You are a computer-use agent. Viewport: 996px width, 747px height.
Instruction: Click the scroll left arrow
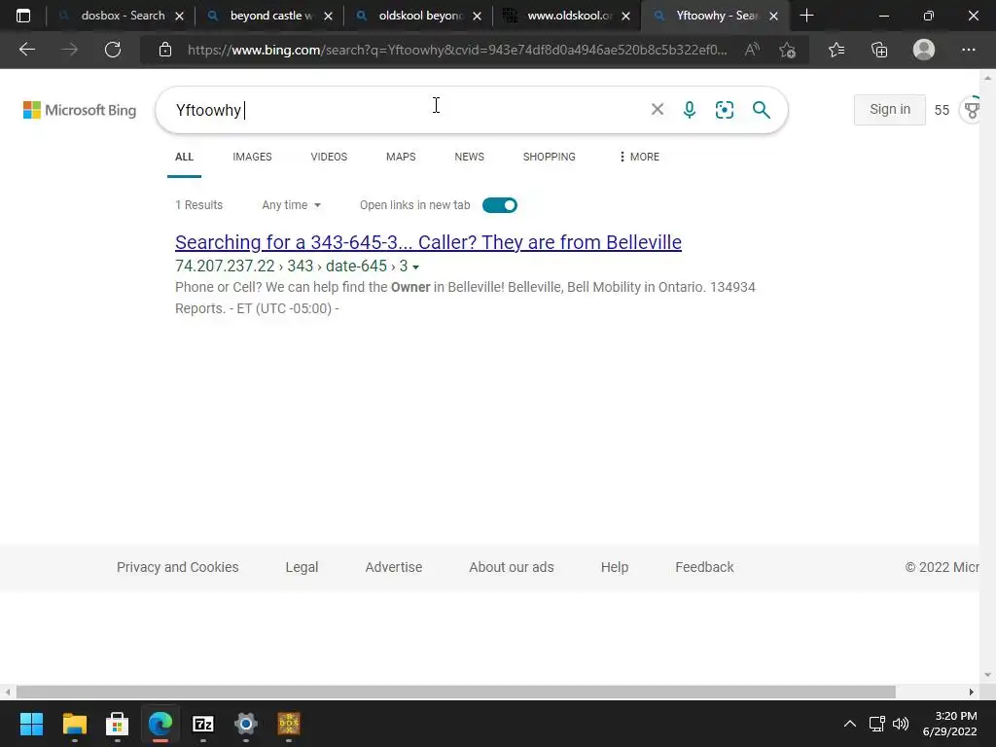[x=7, y=692]
